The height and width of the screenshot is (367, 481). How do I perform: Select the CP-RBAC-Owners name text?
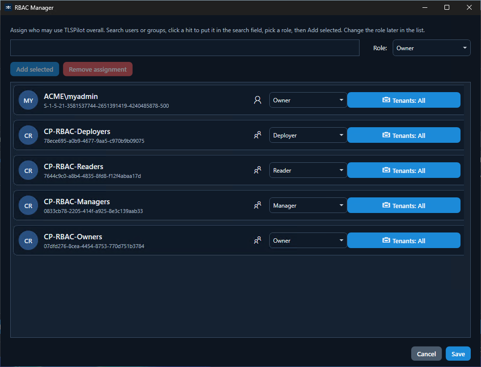tap(73, 237)
